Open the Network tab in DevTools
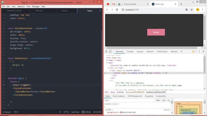 [150, 52]
